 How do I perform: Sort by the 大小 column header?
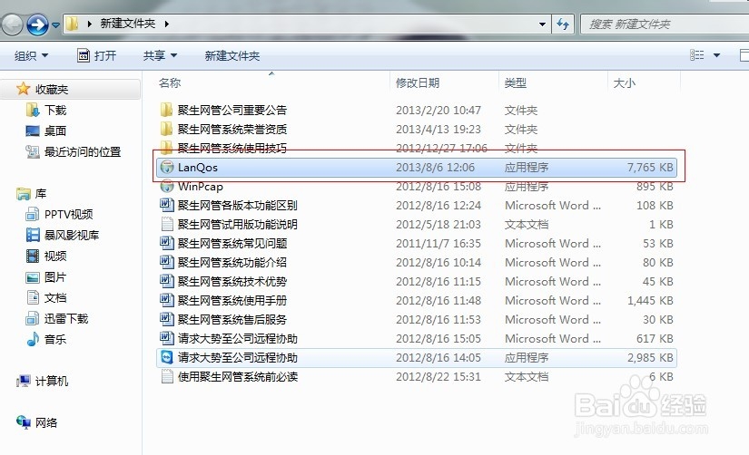coord(624,83)
